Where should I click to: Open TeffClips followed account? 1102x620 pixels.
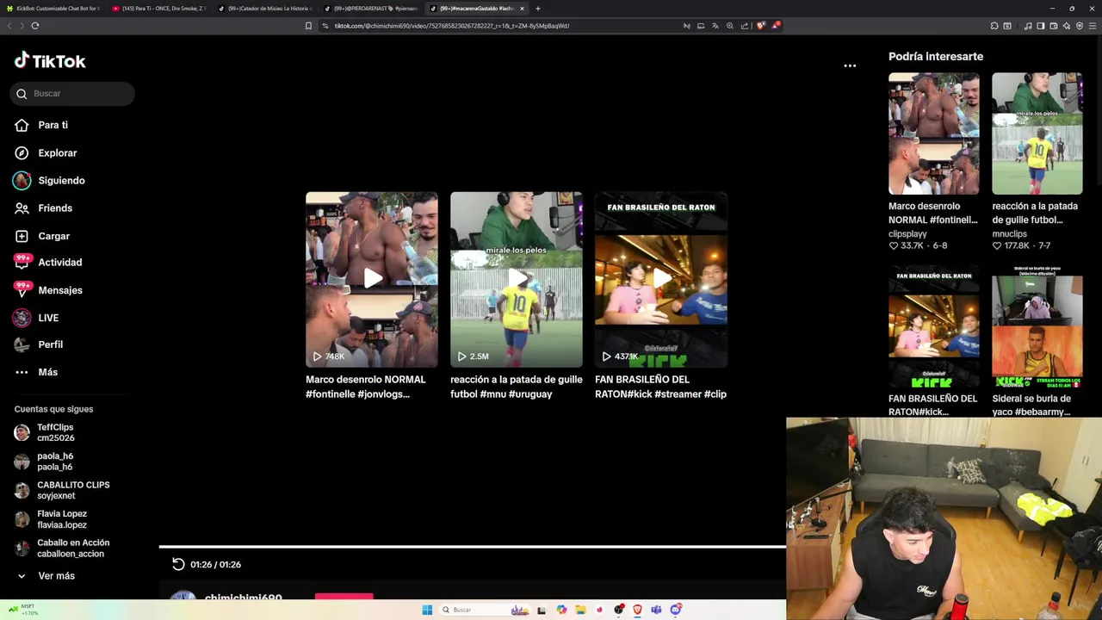tap(62, 432)
